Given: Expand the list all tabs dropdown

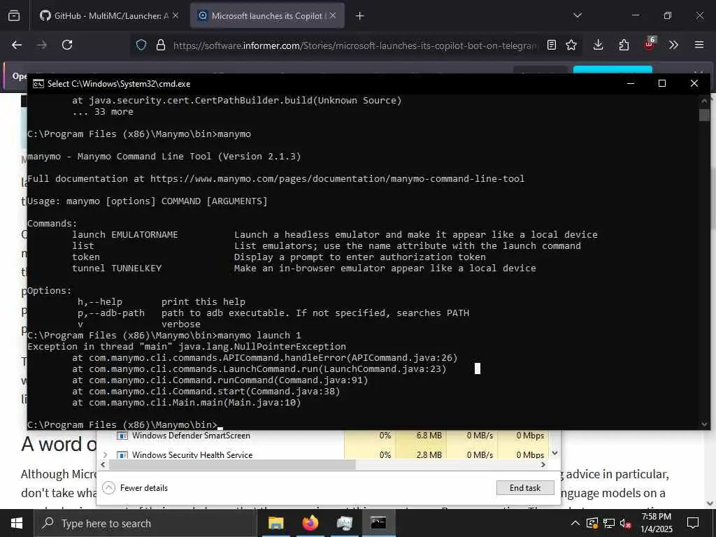Looking at the screenshot, I should (x=577, y=16).
